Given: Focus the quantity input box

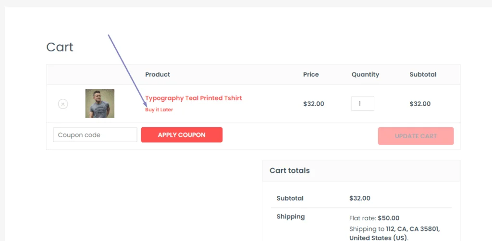Looking at the screenshot, I should pos(363,104).
